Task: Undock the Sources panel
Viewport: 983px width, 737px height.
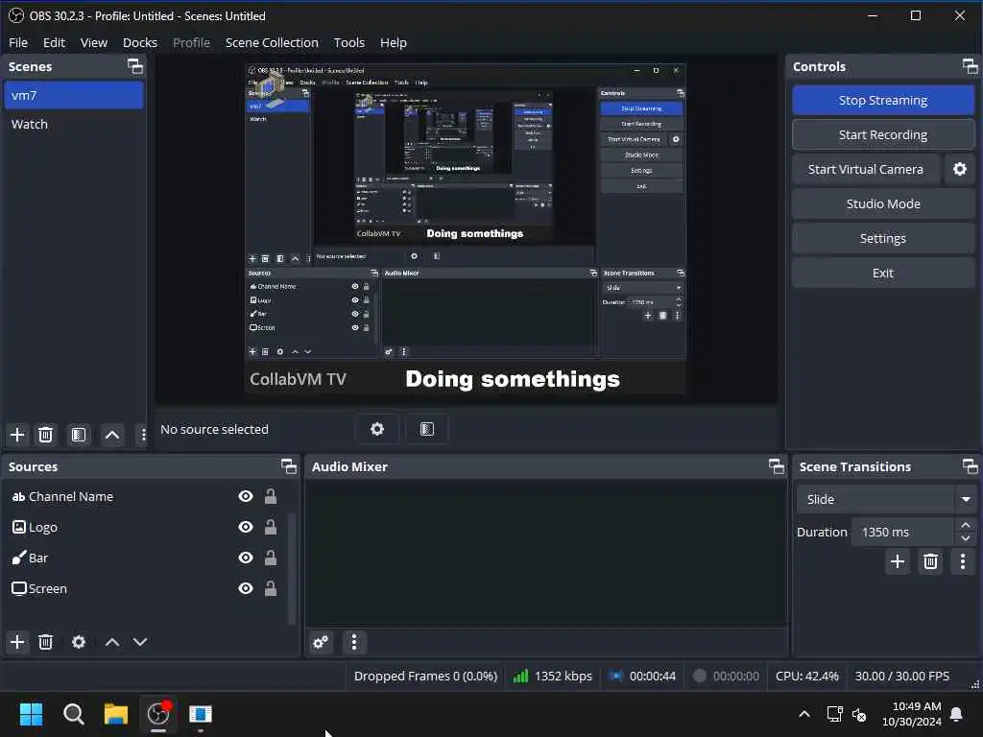Action: [289, 466]
